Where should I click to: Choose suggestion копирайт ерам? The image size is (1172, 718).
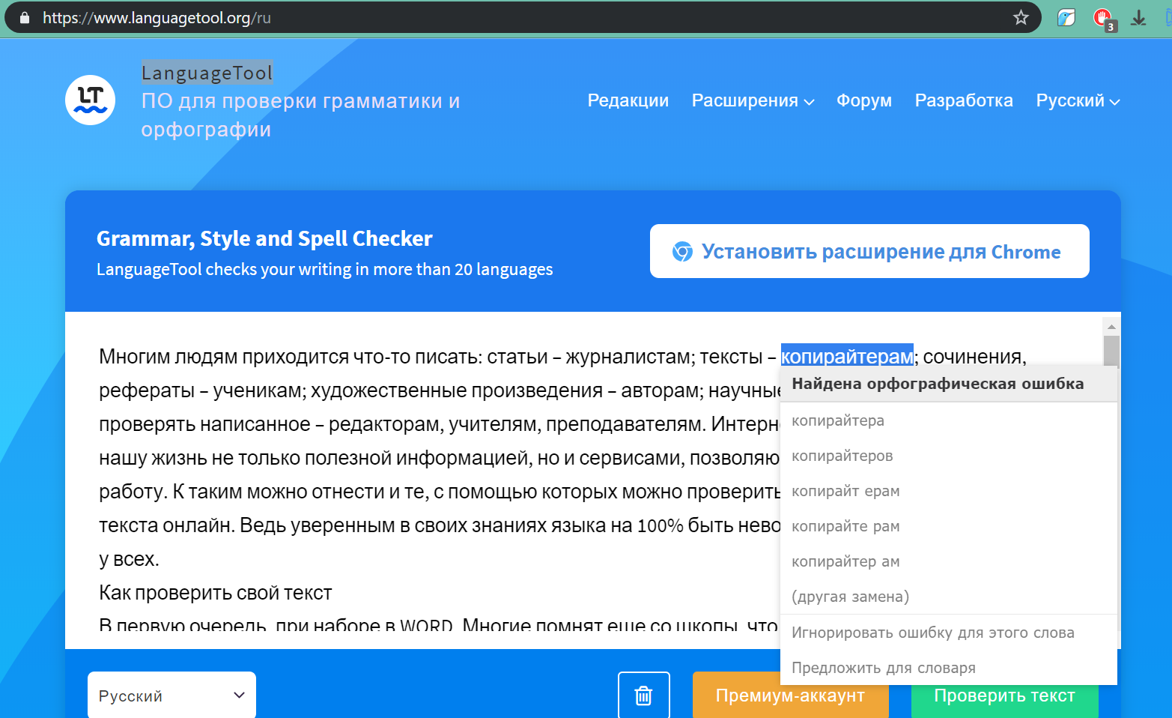point(948,491)
